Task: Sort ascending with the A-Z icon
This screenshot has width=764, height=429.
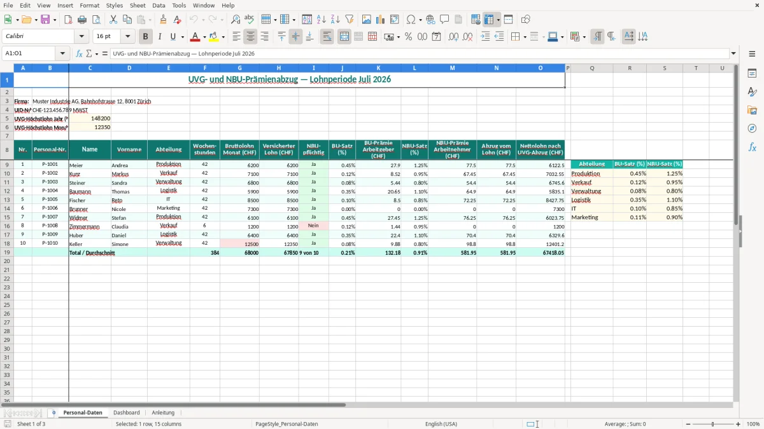Action: [x=321, y=20]
